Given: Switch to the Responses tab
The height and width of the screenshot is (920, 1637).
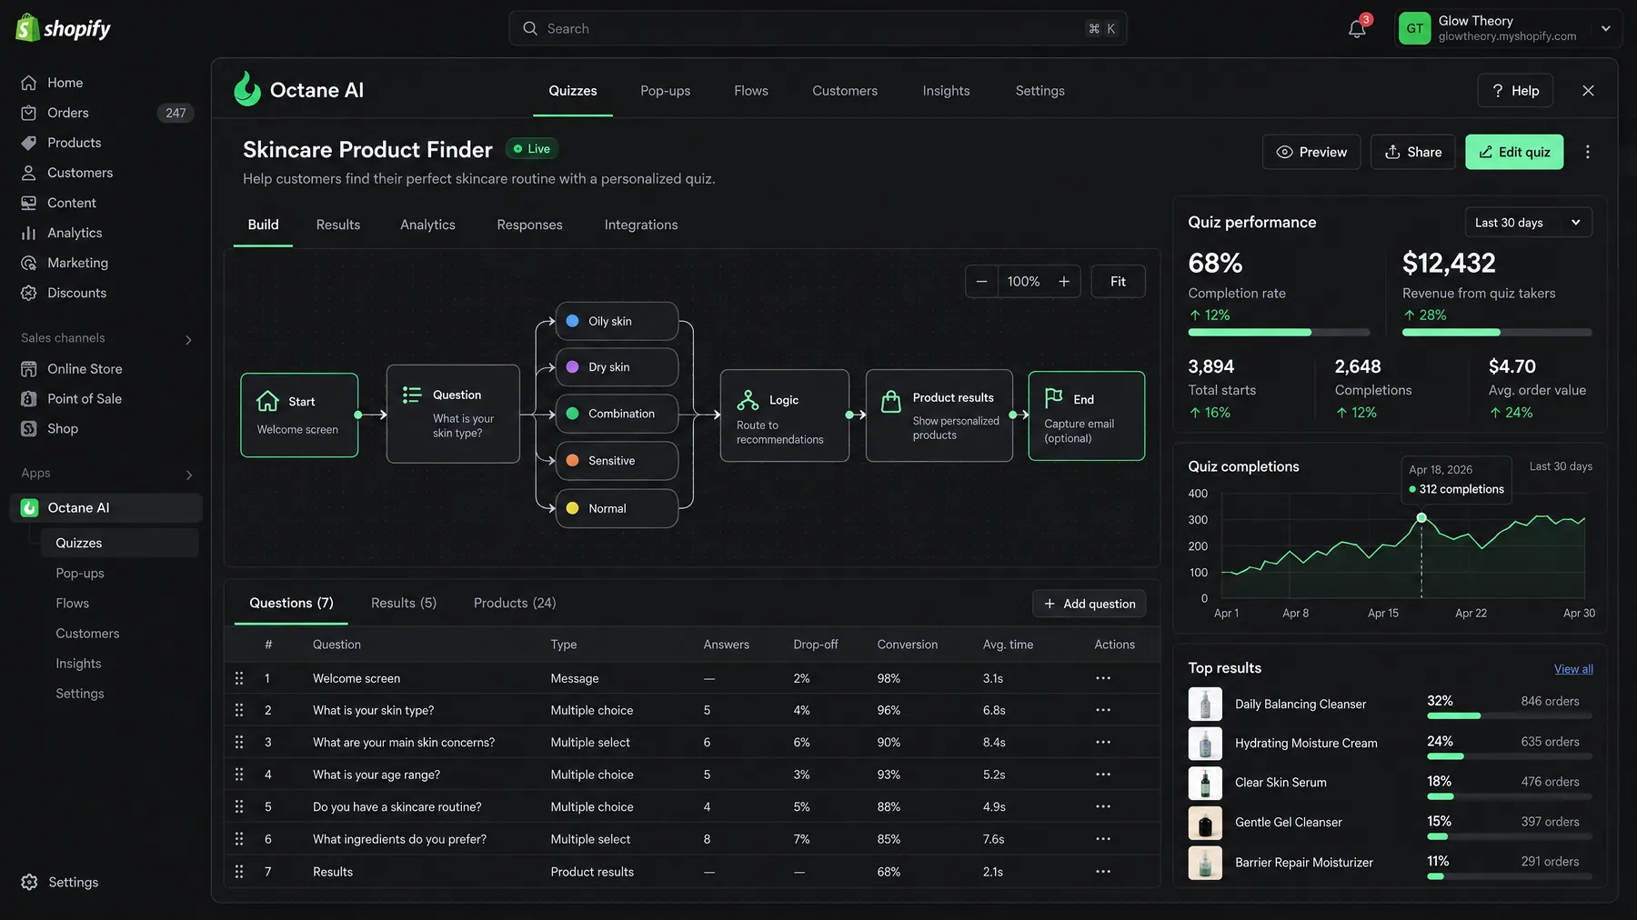Looking at the screenshot, I should coord(529,225).
